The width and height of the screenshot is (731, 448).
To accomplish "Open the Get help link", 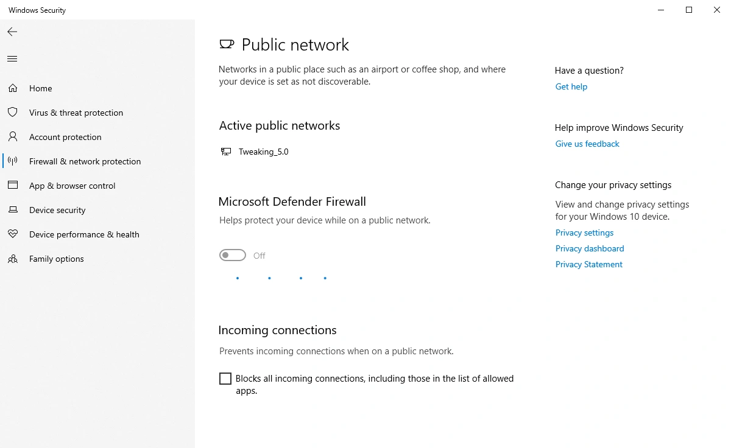I will 571,86.
